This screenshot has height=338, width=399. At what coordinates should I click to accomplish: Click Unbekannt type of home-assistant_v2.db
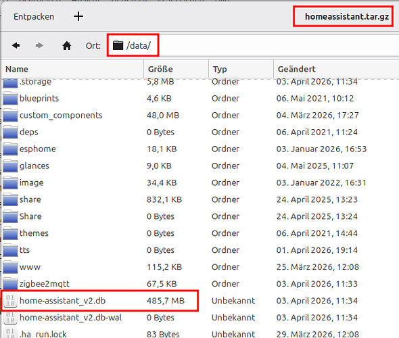(x=233, y=301)
